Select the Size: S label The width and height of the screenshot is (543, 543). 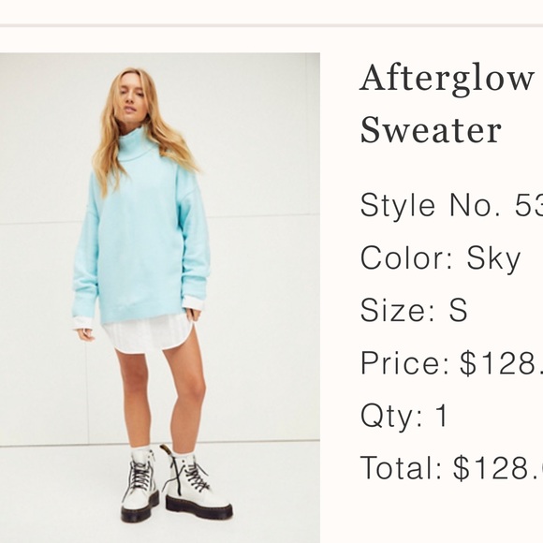pos(414,310)
